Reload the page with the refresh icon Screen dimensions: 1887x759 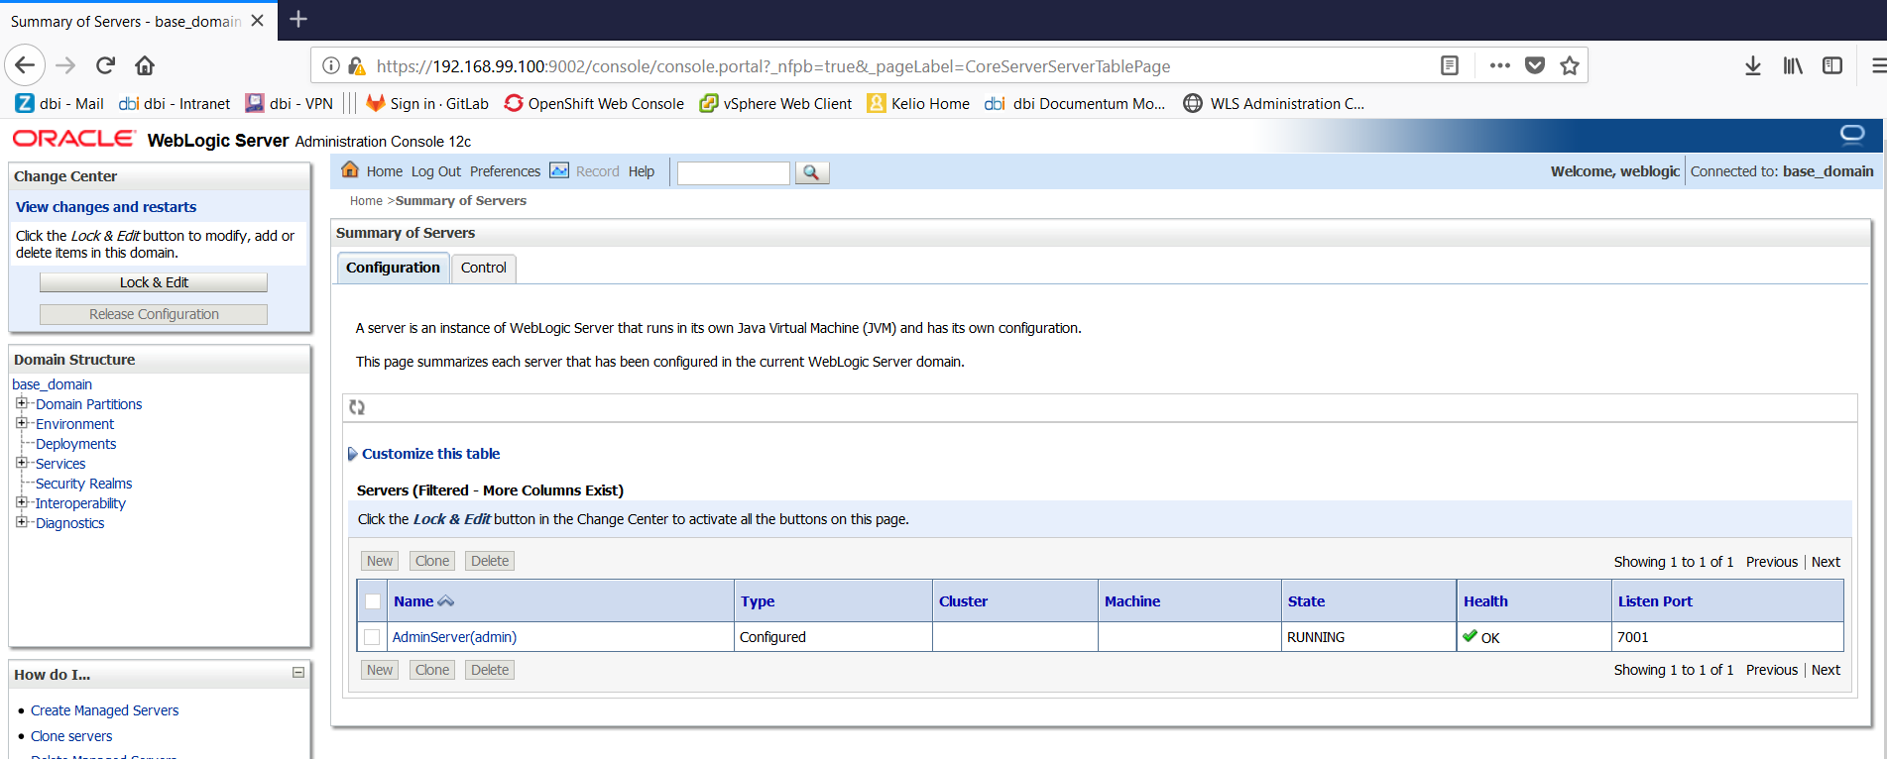click(x=105, y=65)
